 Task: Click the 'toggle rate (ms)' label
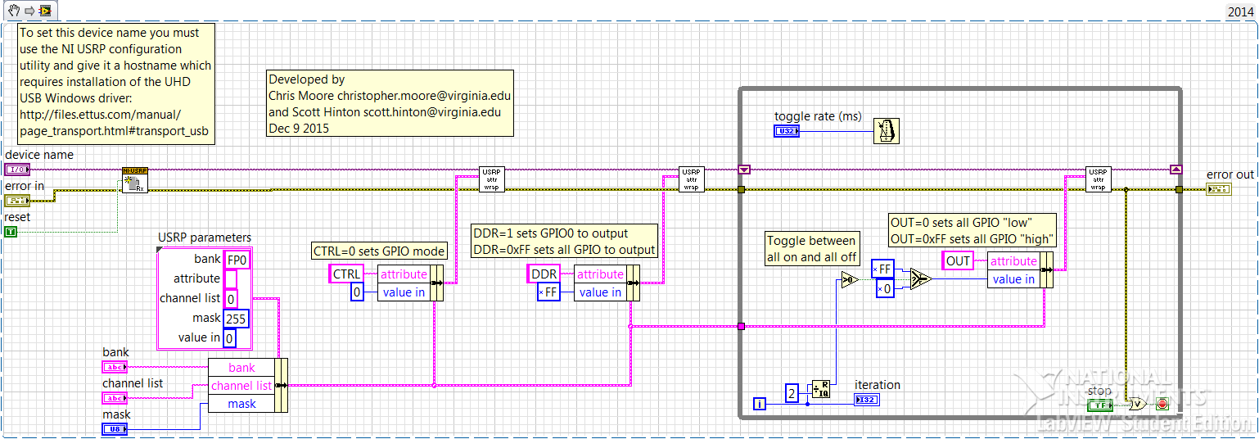pyautogui.click(x=818, y=116)
